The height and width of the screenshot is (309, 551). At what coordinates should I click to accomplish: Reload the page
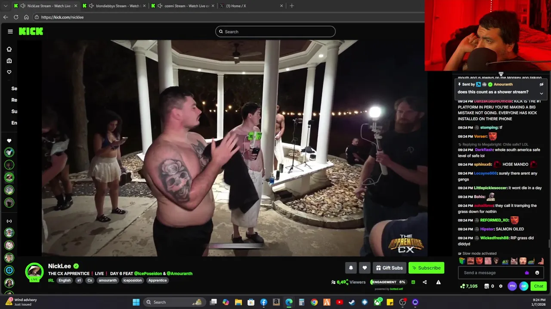[16, 17]
